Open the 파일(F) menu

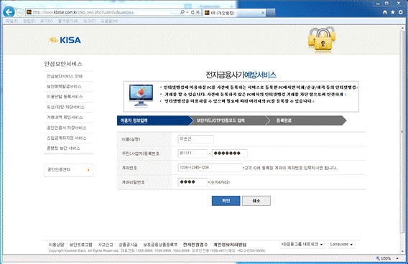11,21
